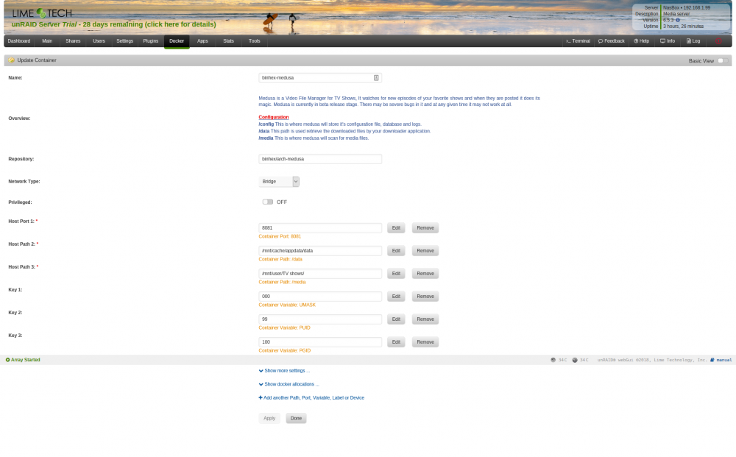Click the NasBox server name text
The image size is (736, 457).
[670, 8]
